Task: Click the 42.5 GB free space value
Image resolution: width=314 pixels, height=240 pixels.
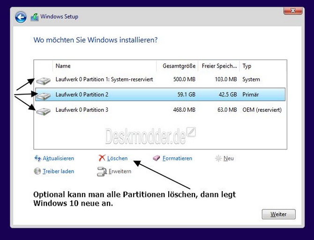Action: (228, 94)
